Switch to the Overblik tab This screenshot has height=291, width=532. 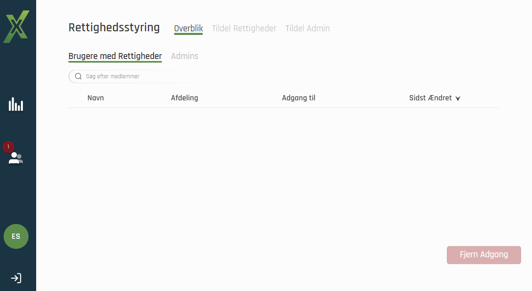click(188, 28)
